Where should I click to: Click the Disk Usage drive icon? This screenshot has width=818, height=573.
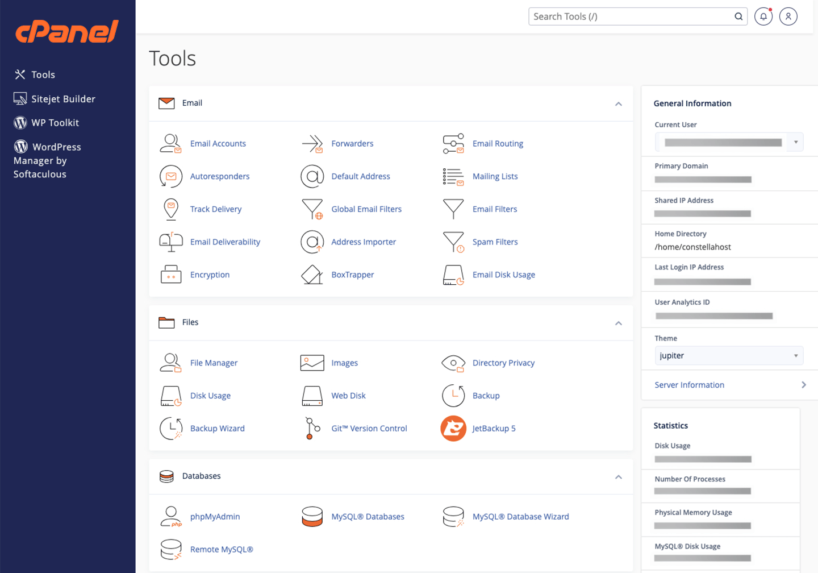171,396
